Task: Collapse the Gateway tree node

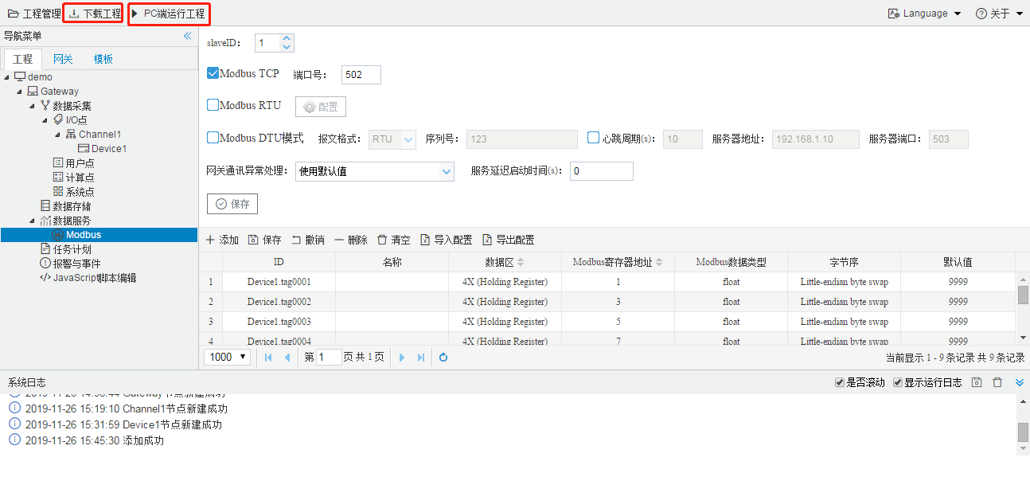Action: point(19,92)
